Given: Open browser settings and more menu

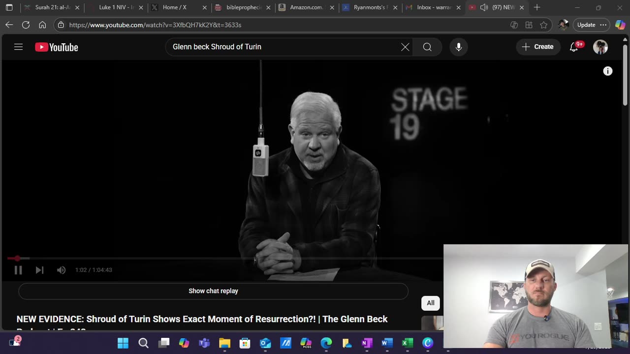Looking at the screenshot, I should [603, 25].
